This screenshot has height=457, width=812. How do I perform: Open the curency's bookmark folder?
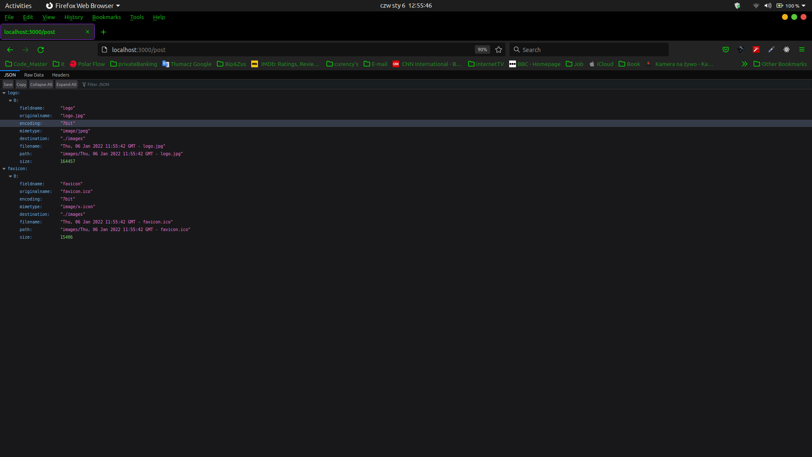click(x=342, y=64)
